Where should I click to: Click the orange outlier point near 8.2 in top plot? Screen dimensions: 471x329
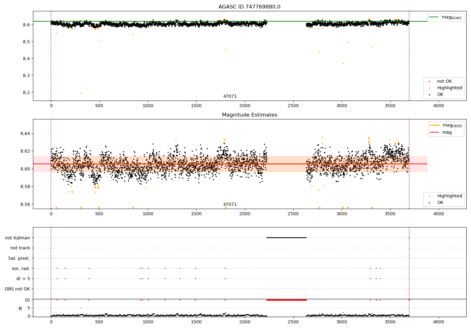pyautogui.click(x=81, y=93)
